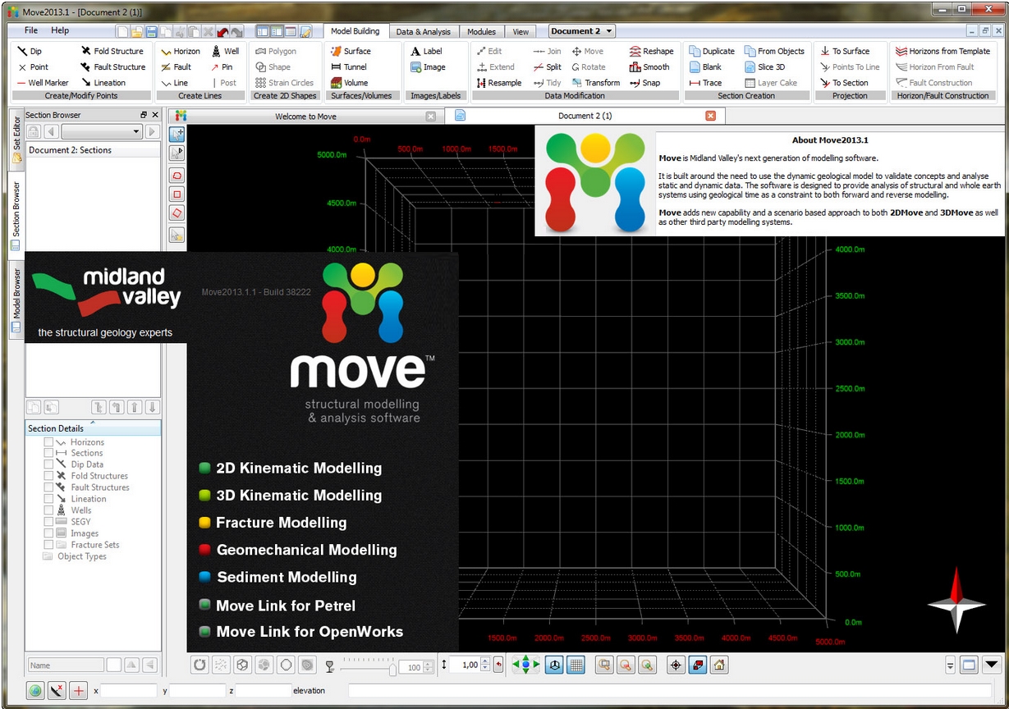
Task: Open the Document 2 dropdown
Action: [582, 31]
